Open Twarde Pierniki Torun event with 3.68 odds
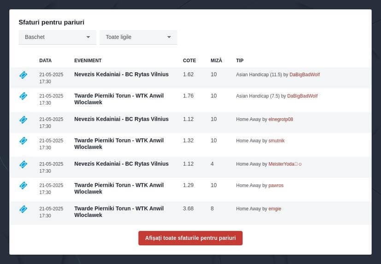Image resolution: width=381 pixels, height=264 pixels. click(x=119, y=212)
